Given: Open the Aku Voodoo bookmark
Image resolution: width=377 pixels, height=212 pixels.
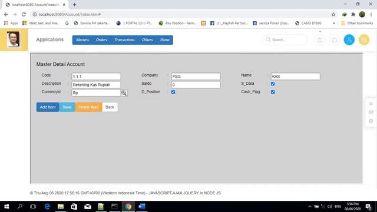Looking at the screenshot, I should pos(178,23).
